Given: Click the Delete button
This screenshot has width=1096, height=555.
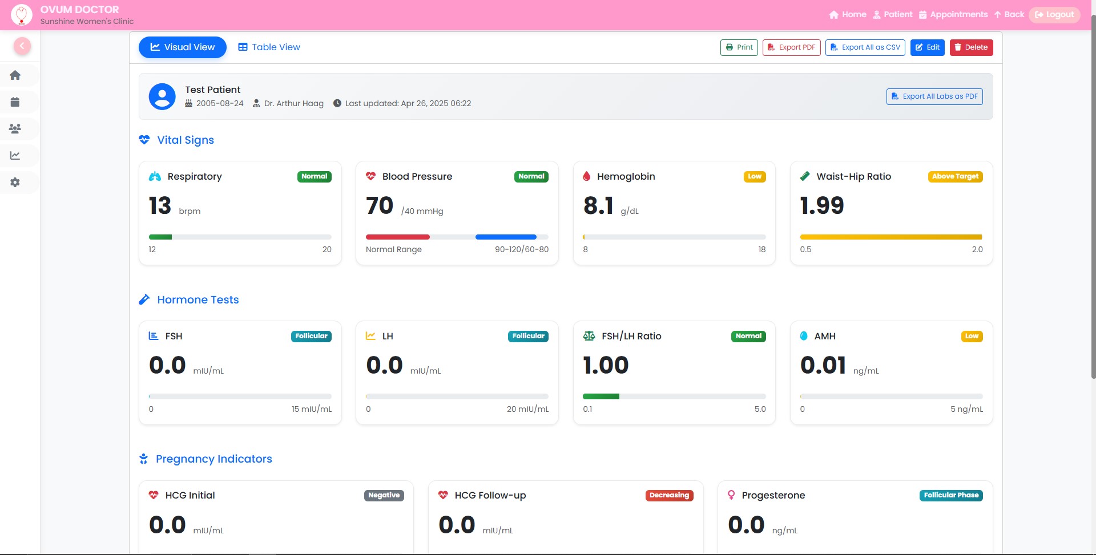Looking at the screenshot, I should click(971, 47).
